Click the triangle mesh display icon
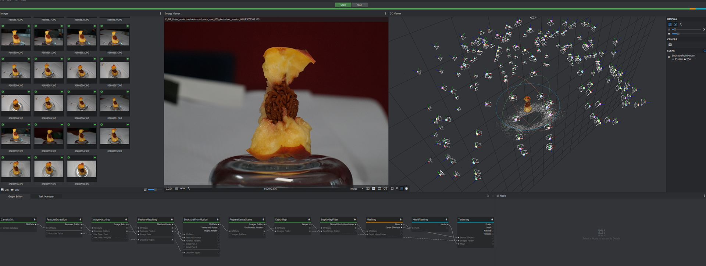 [x=397, y=189]
